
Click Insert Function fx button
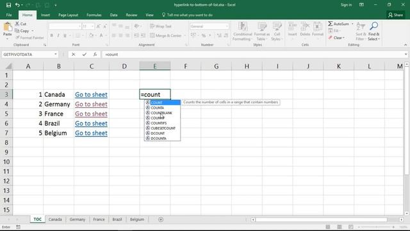click(x=95, y=55)
